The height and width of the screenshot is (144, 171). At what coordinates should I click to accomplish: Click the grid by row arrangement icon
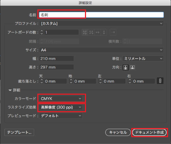(x=85, y=32)
